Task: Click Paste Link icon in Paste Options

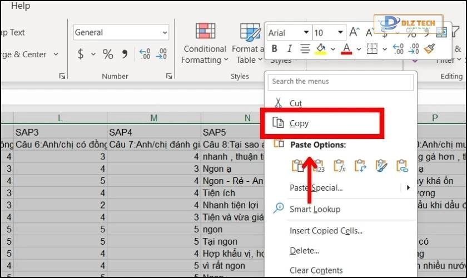Action: [x=401, y=165]
